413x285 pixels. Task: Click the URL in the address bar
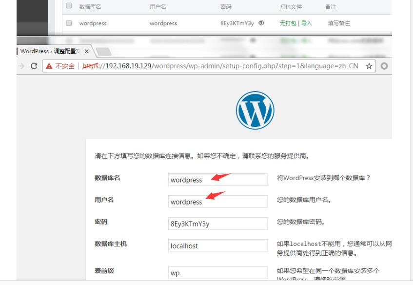tap(220, 66)
